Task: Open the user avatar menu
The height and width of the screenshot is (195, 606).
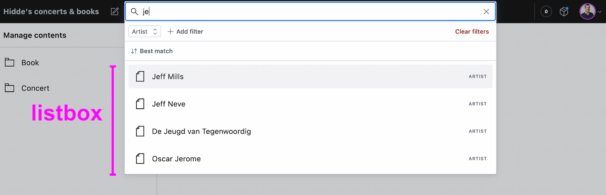Action: pos(587,12)
